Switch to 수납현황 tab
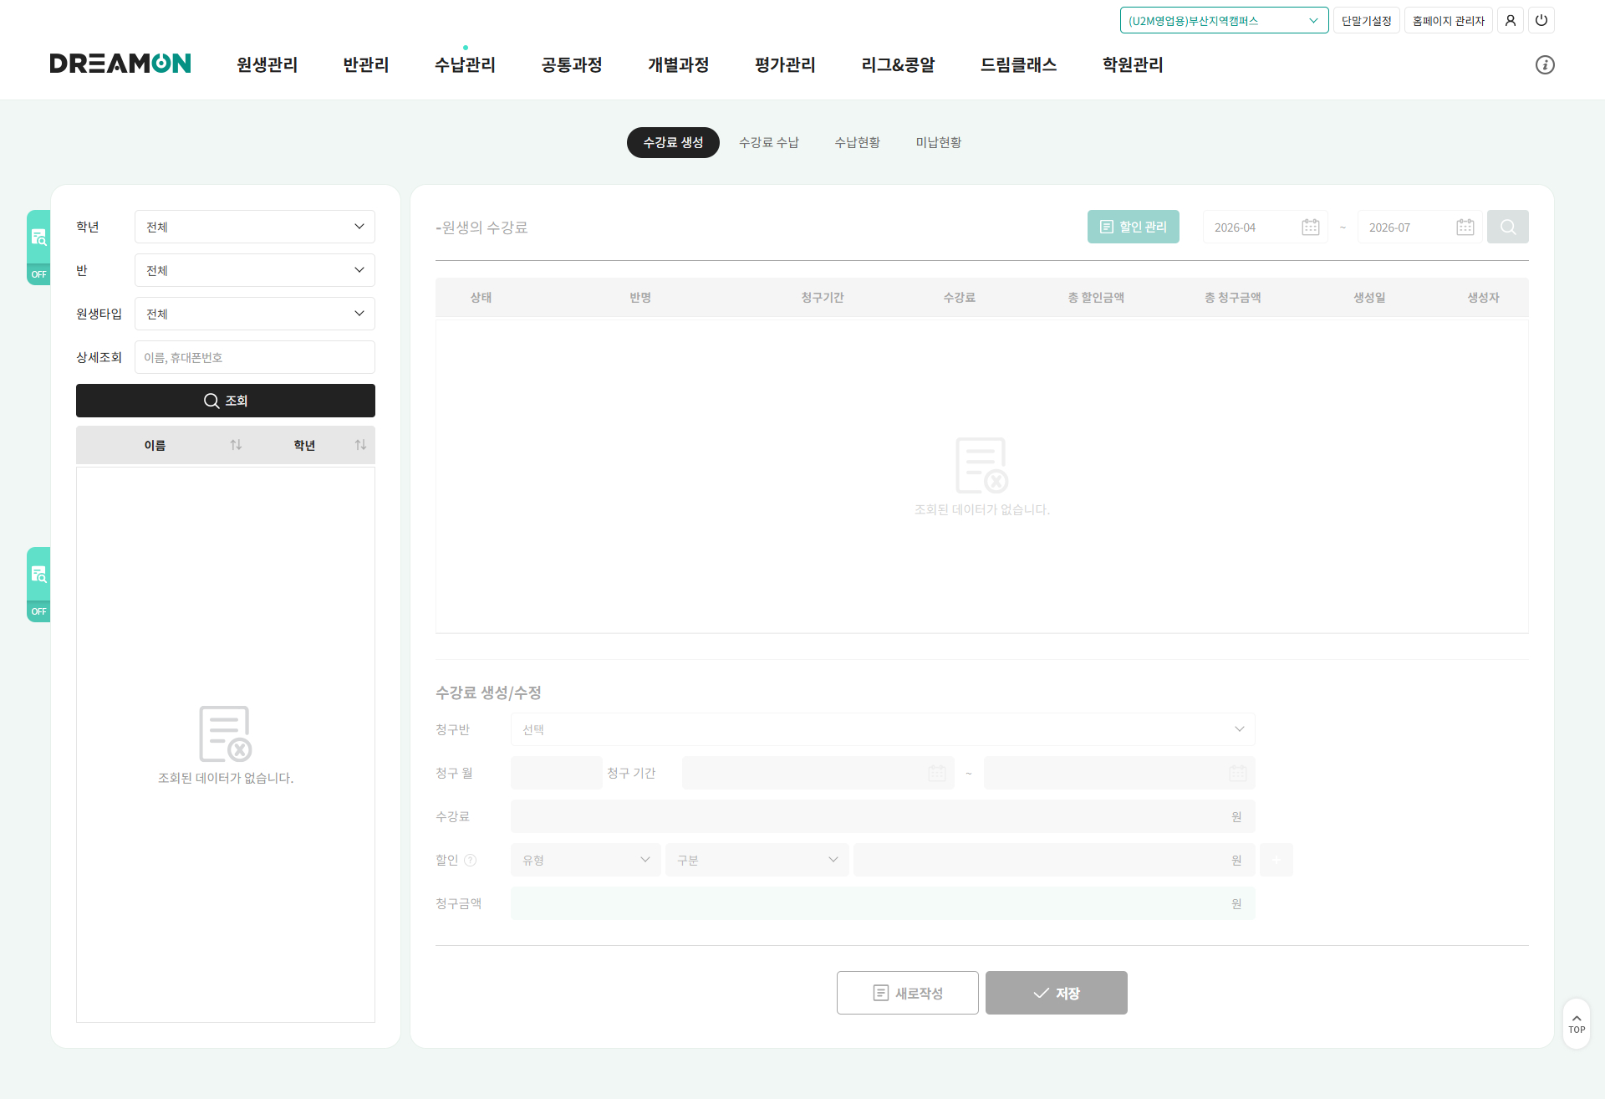 858,142
